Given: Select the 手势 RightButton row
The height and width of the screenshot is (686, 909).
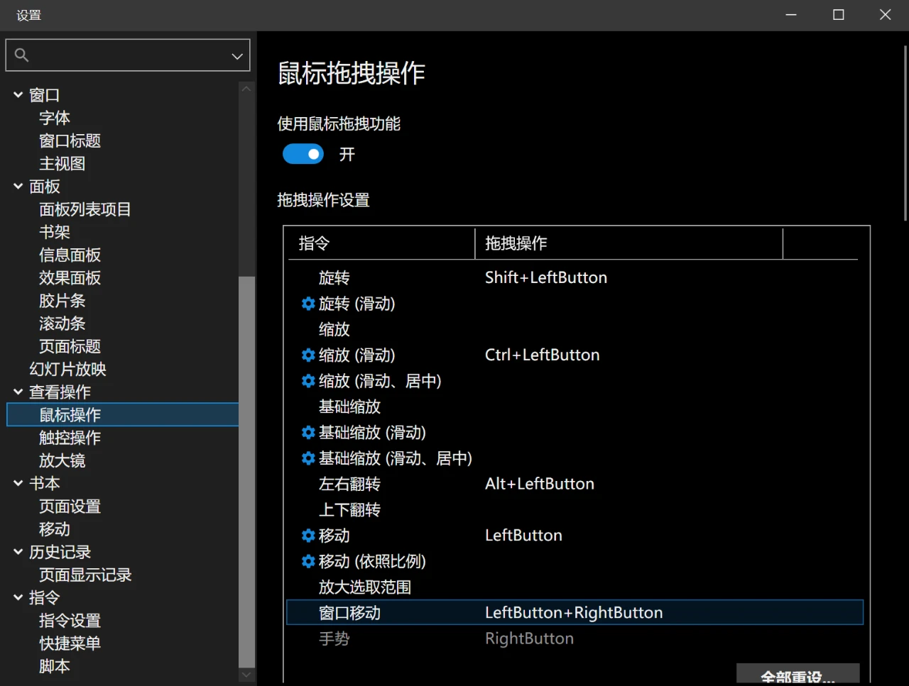Looking at the screenshot, I should point(575,638).
